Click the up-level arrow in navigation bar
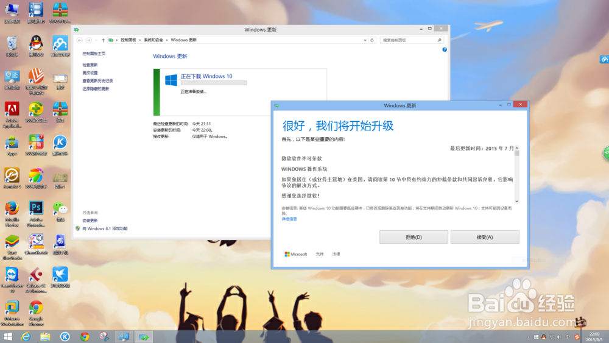Viewport: 609px width, 343px height. (x=104, y=40)
